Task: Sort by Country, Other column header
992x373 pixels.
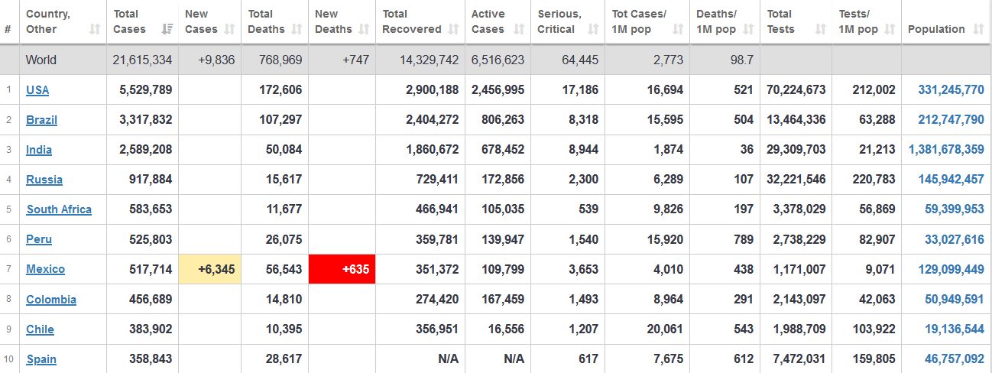Action: pos(95,30)
